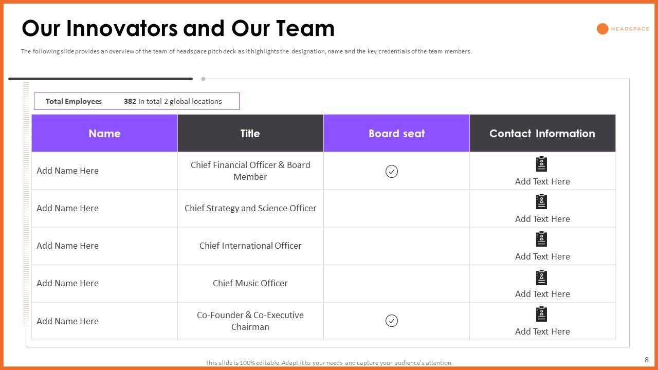Screen dimensions: 658x370
Task: Click the Board seat column header
Action: 396,134
